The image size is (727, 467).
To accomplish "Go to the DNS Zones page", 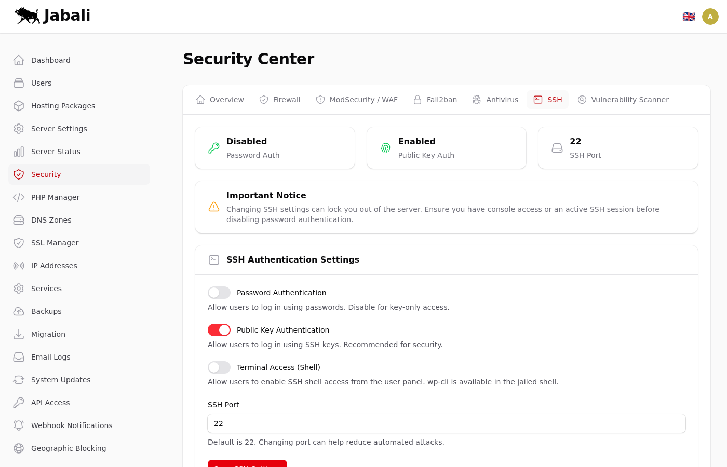I will [51, 220].
